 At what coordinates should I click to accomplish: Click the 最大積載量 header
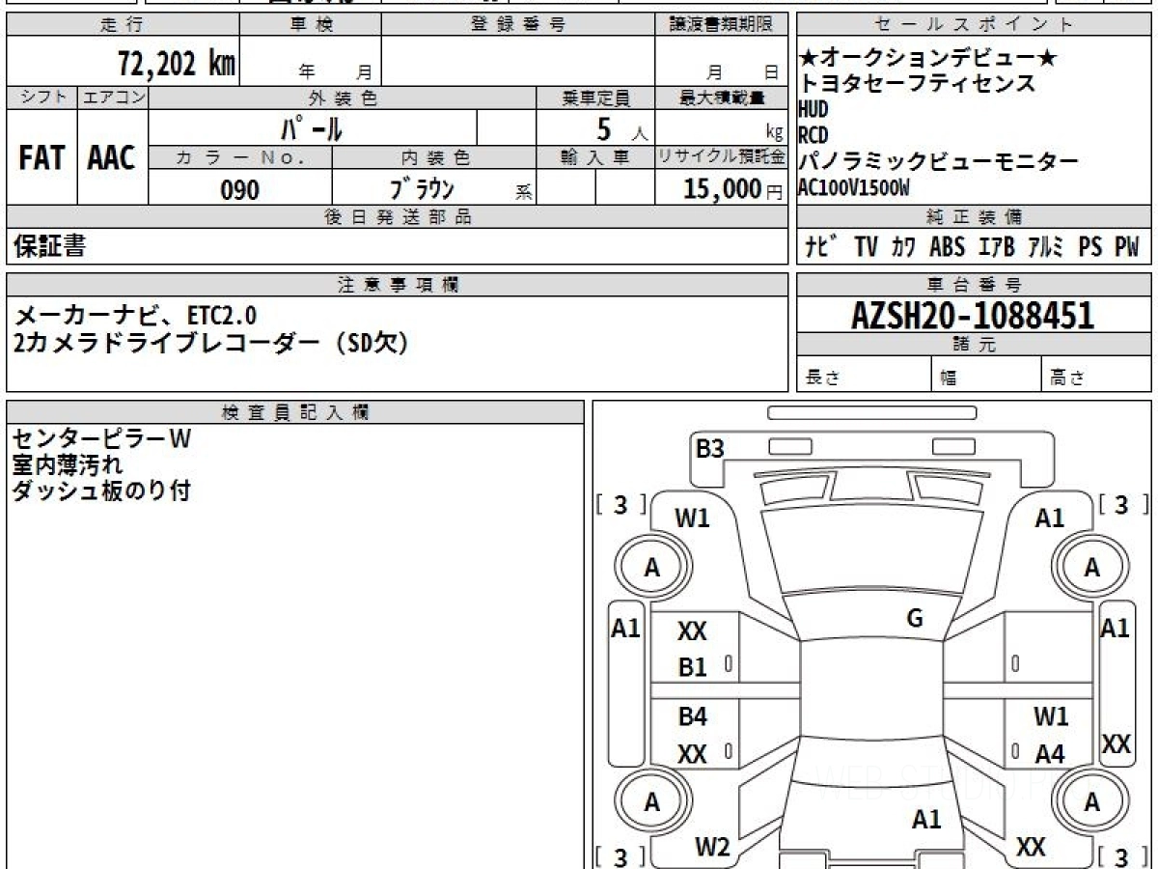pos(721,98)
